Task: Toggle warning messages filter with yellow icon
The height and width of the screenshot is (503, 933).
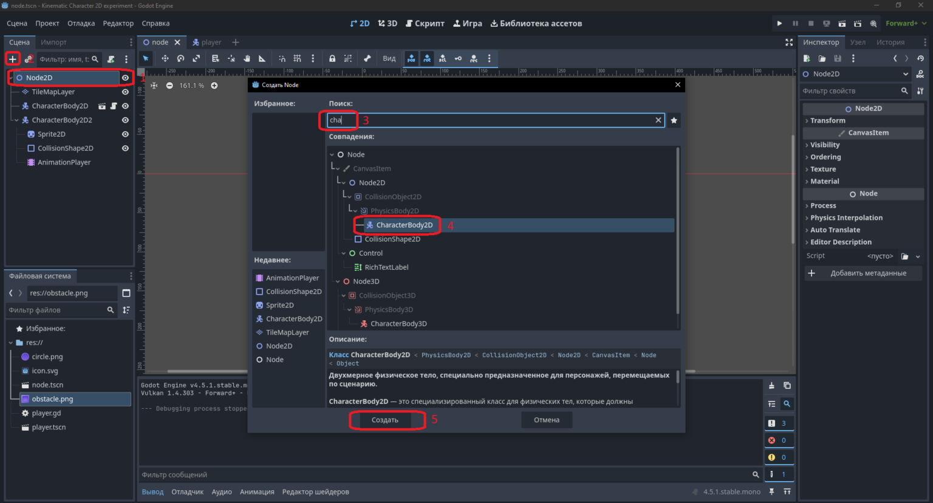Action: [778, 457]
